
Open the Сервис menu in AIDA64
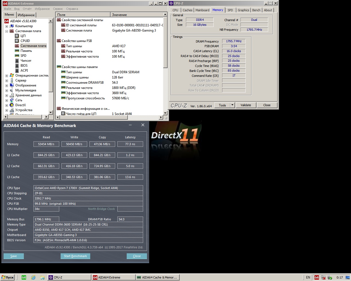tap(58, 9)
